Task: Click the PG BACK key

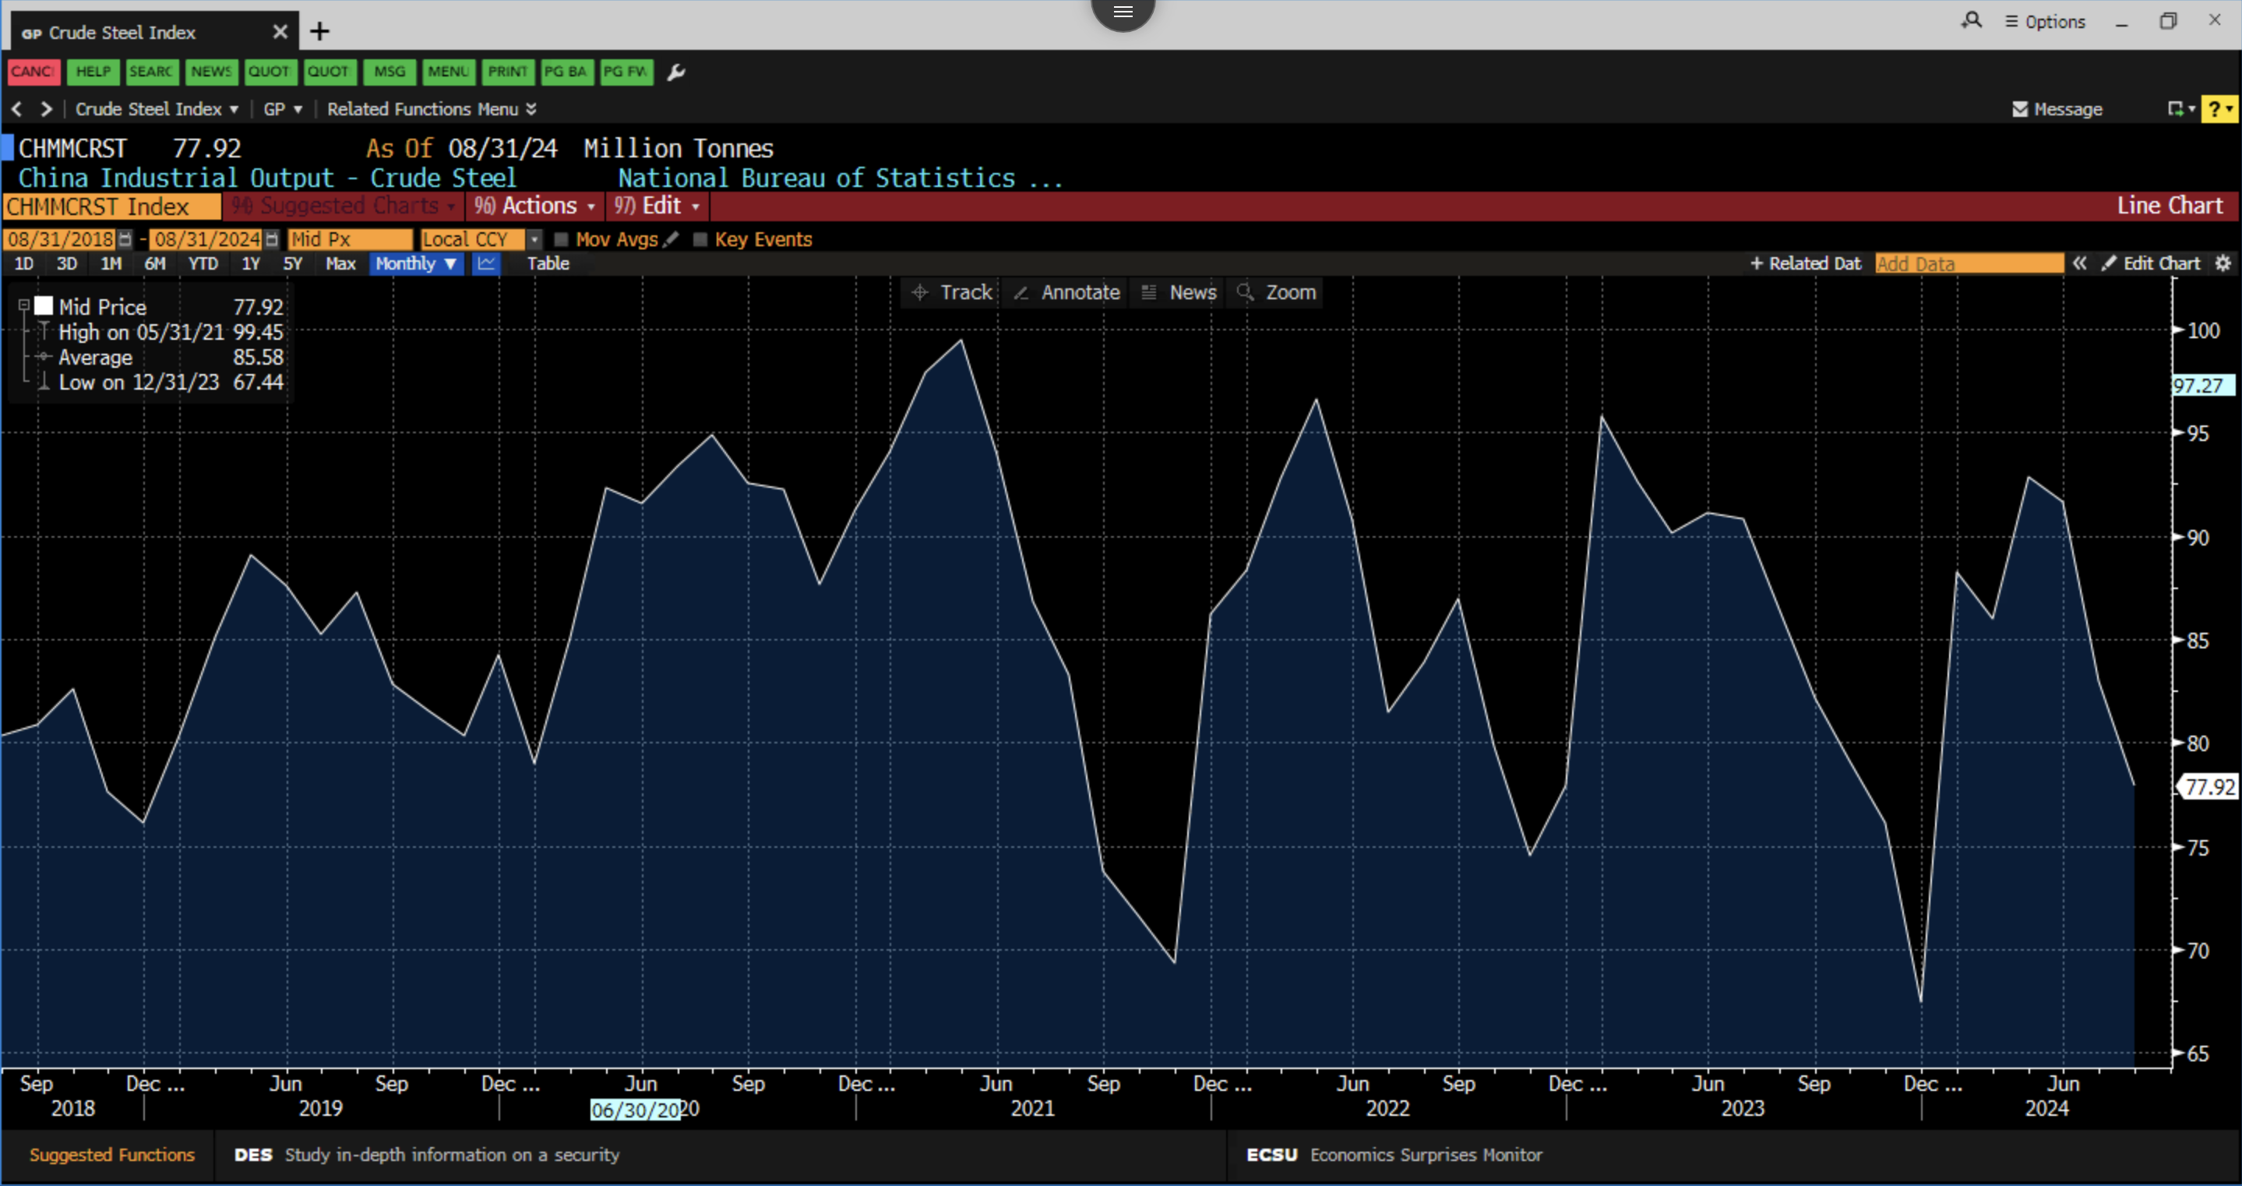Action: coord(566,72)
